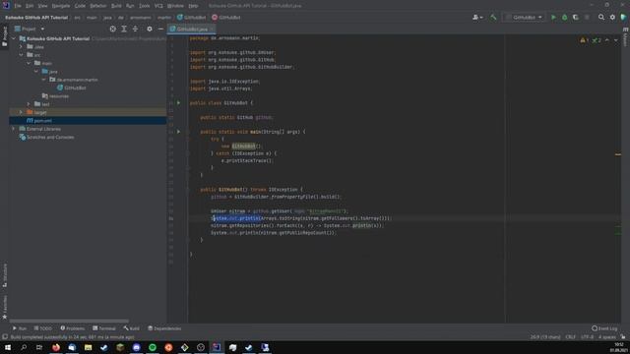Click the typo count indicator in the editor

point(597,40)
